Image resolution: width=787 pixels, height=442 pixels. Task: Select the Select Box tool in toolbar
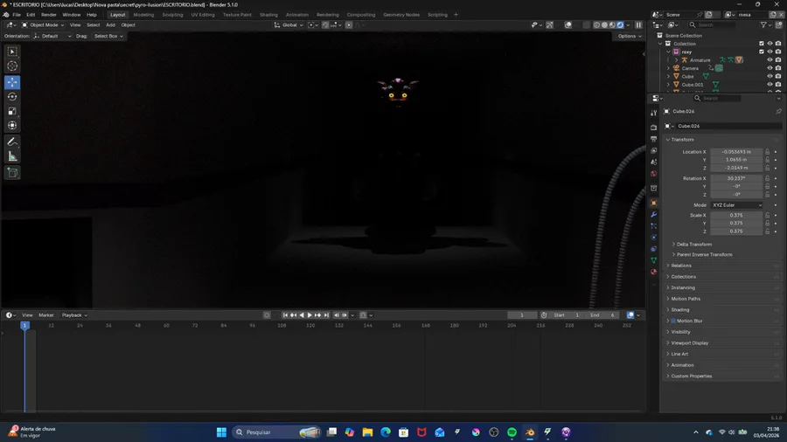click(x=12, y=52)
